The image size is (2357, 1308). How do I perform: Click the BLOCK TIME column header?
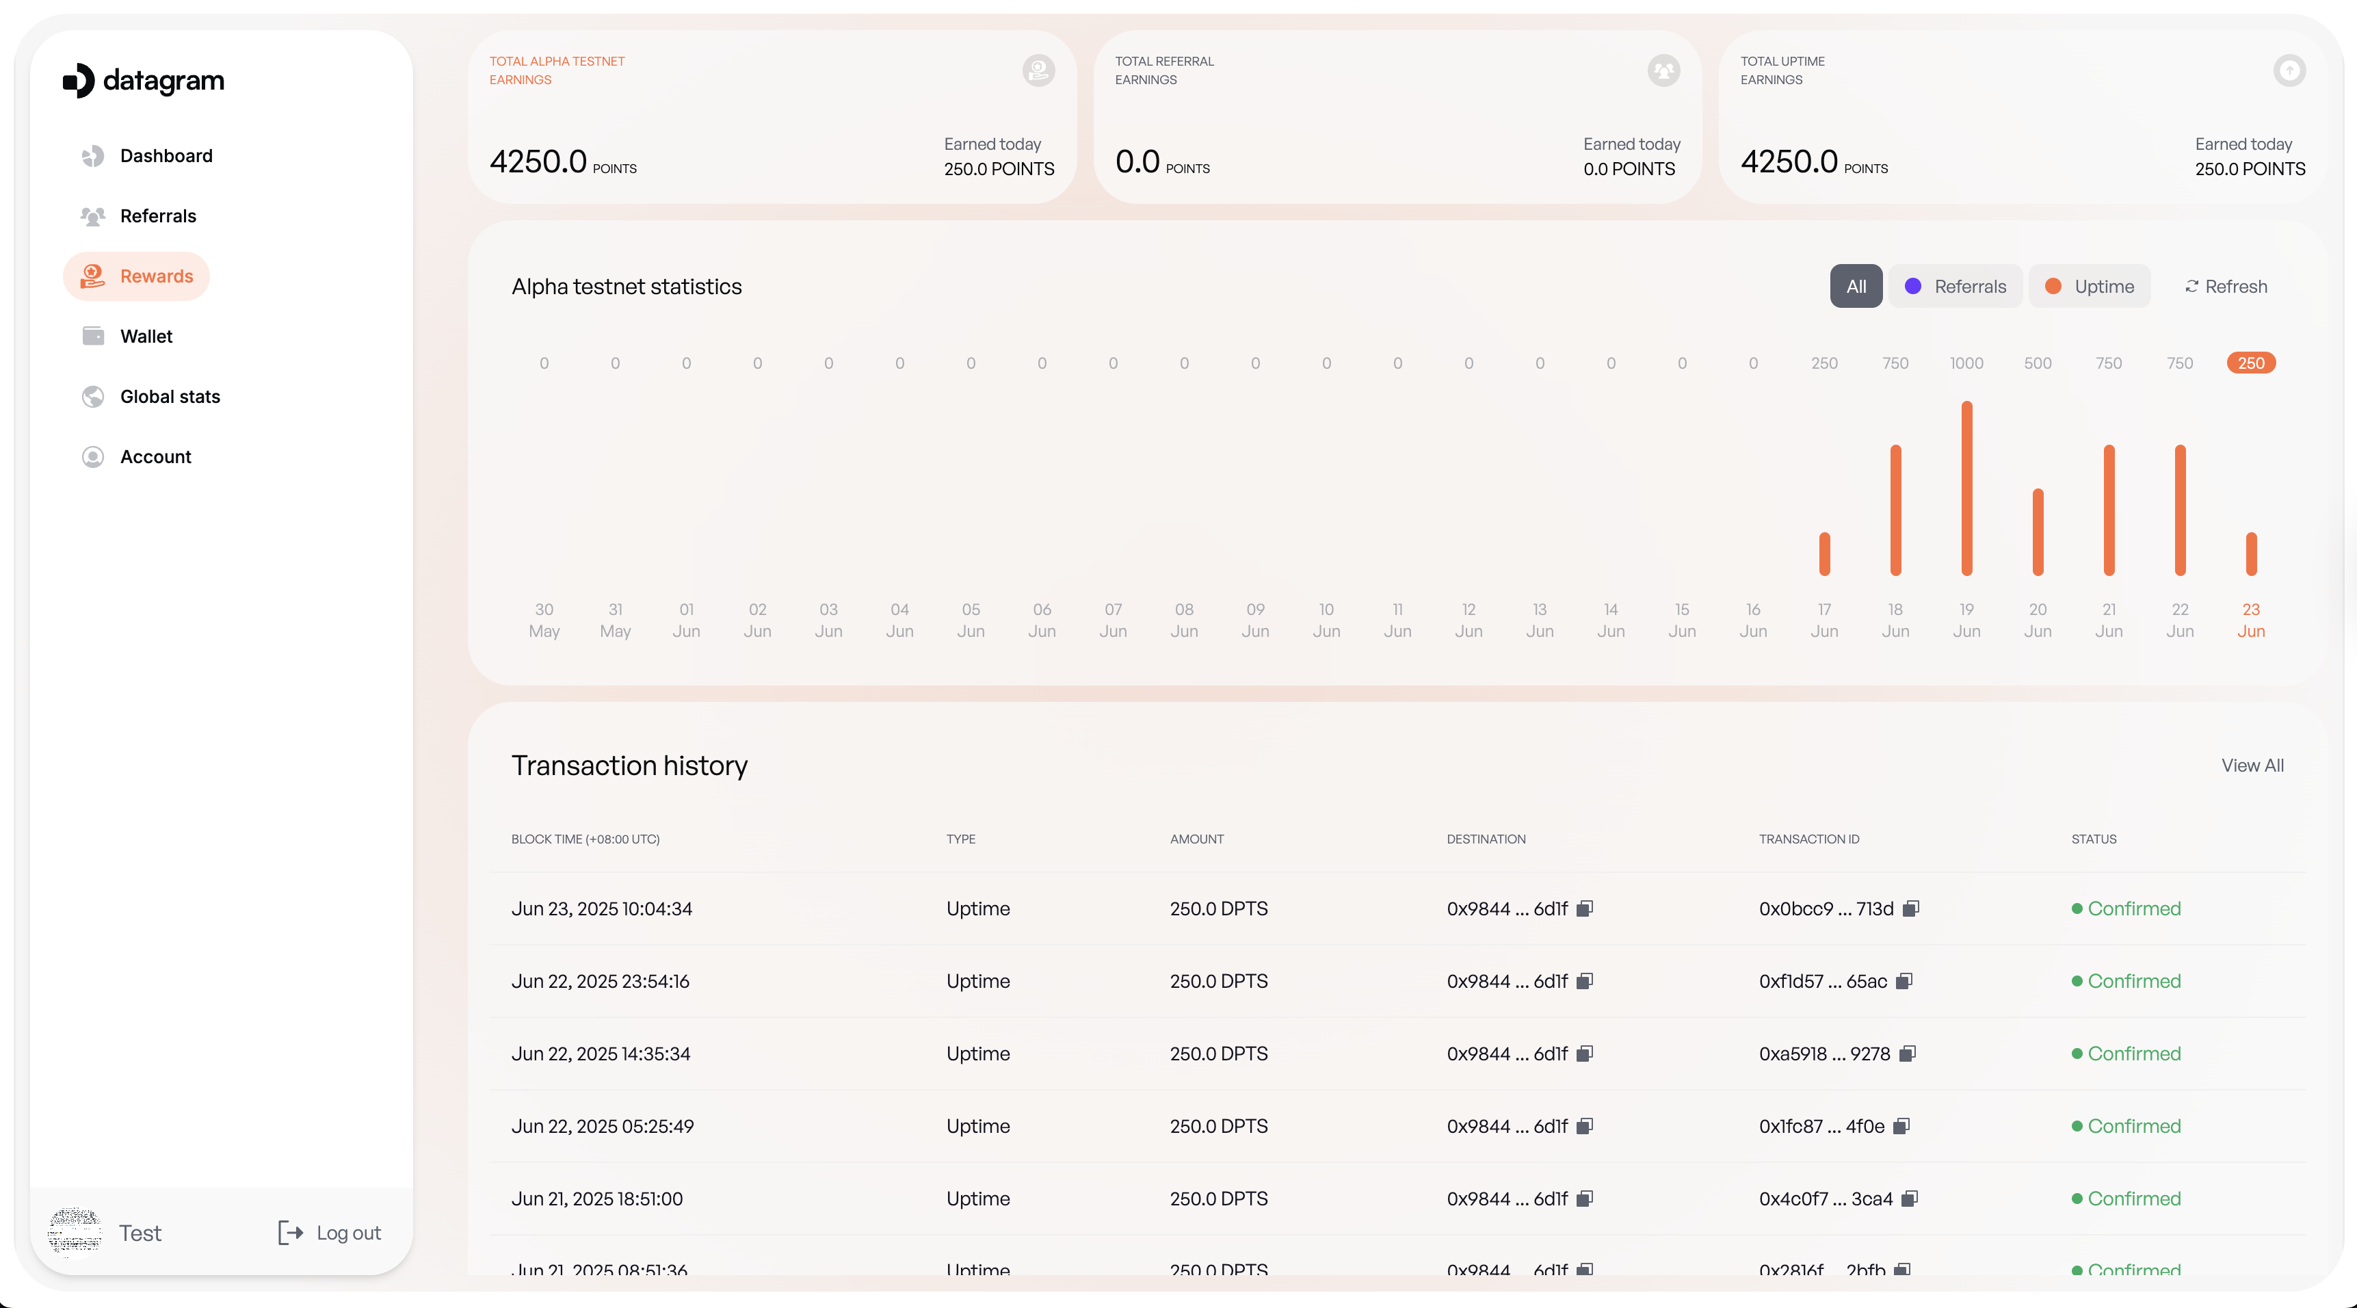click(585, 839)
